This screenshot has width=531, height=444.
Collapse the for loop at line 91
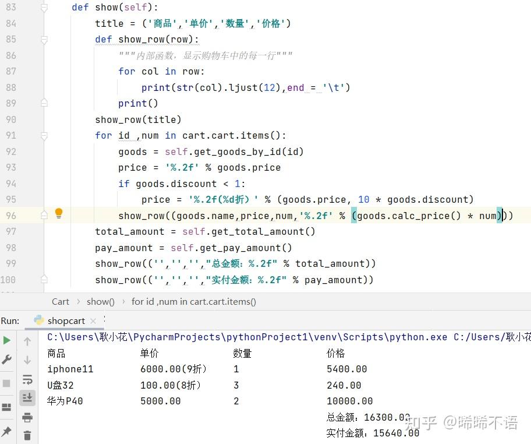click(x=44, y=135)
